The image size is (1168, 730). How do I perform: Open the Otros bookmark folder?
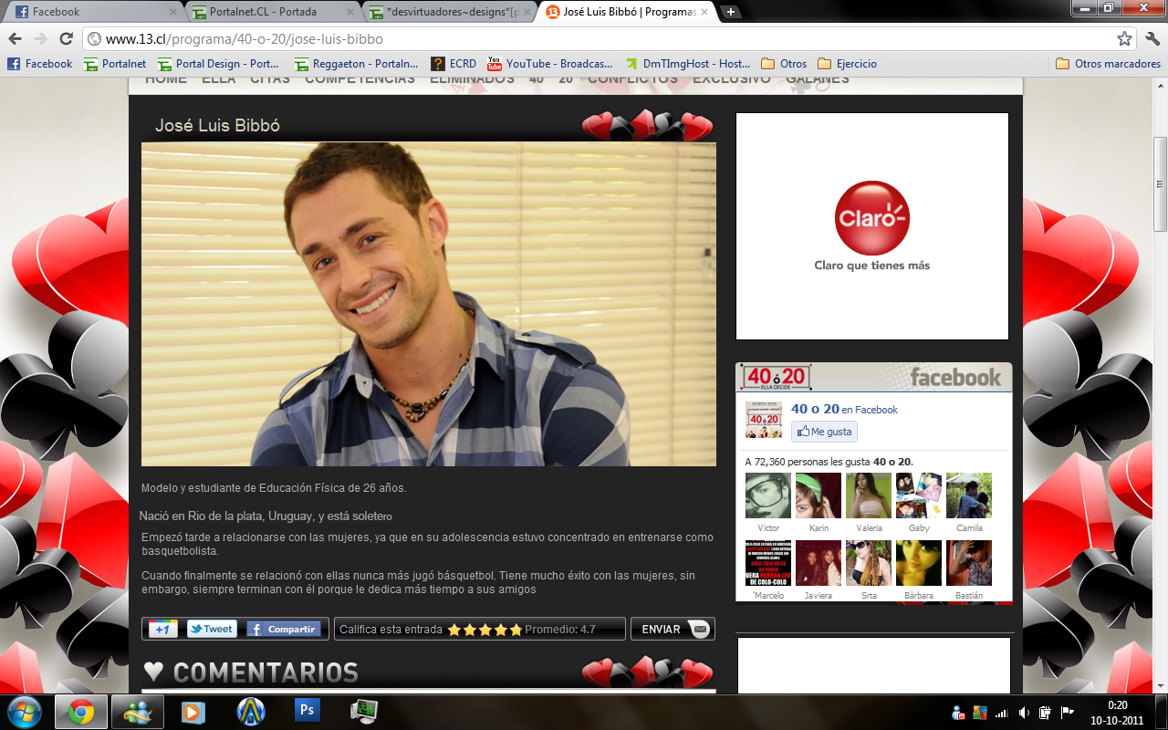coord(784,64)
